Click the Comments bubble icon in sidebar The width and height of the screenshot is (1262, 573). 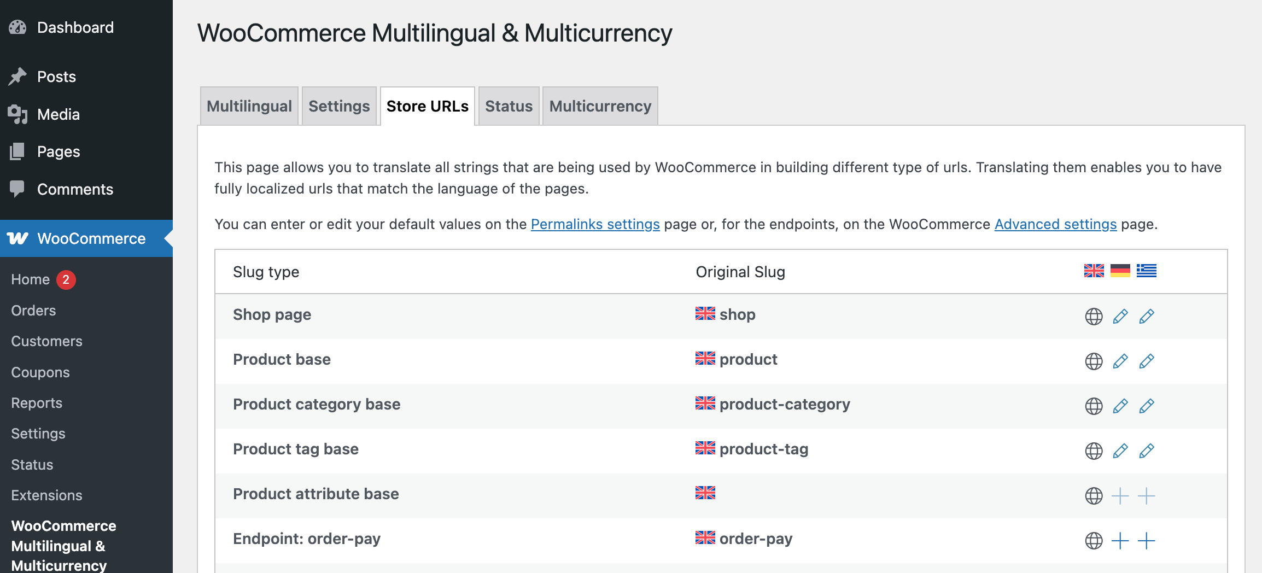(17, 189)
